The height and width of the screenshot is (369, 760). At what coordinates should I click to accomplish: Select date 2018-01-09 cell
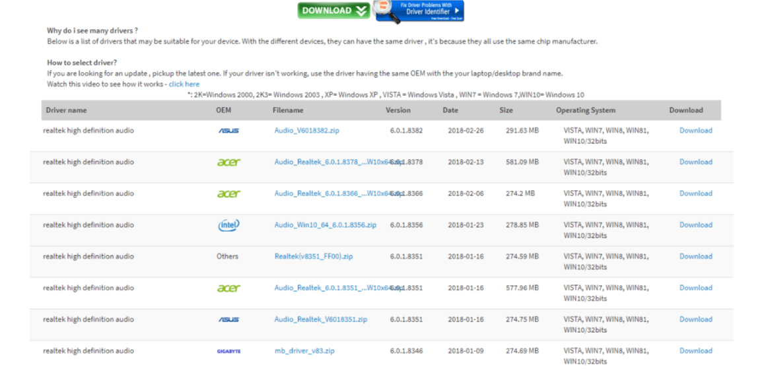[466, 351]
